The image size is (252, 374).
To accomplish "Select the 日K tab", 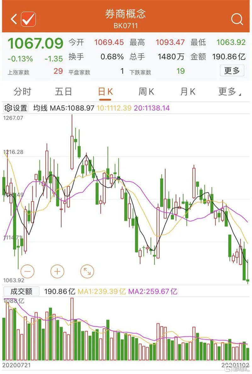I will click(106, 92).
